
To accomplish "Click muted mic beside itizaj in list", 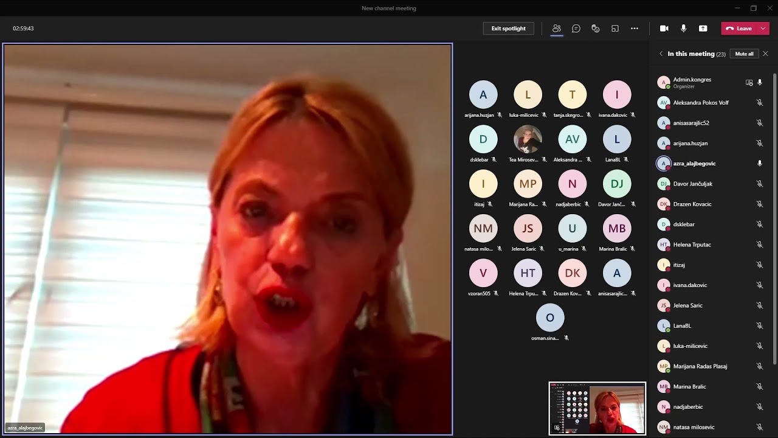I will click(760, 265).
